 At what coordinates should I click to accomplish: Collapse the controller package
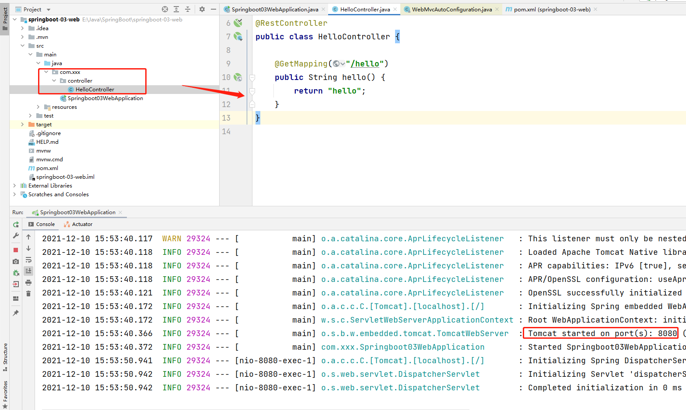tap(54, 81)
